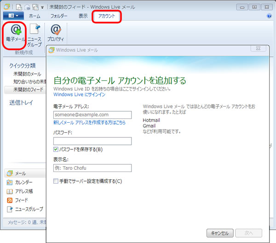Open the ニュースグループ sidebar icon
276x243 pixels.
10,209
